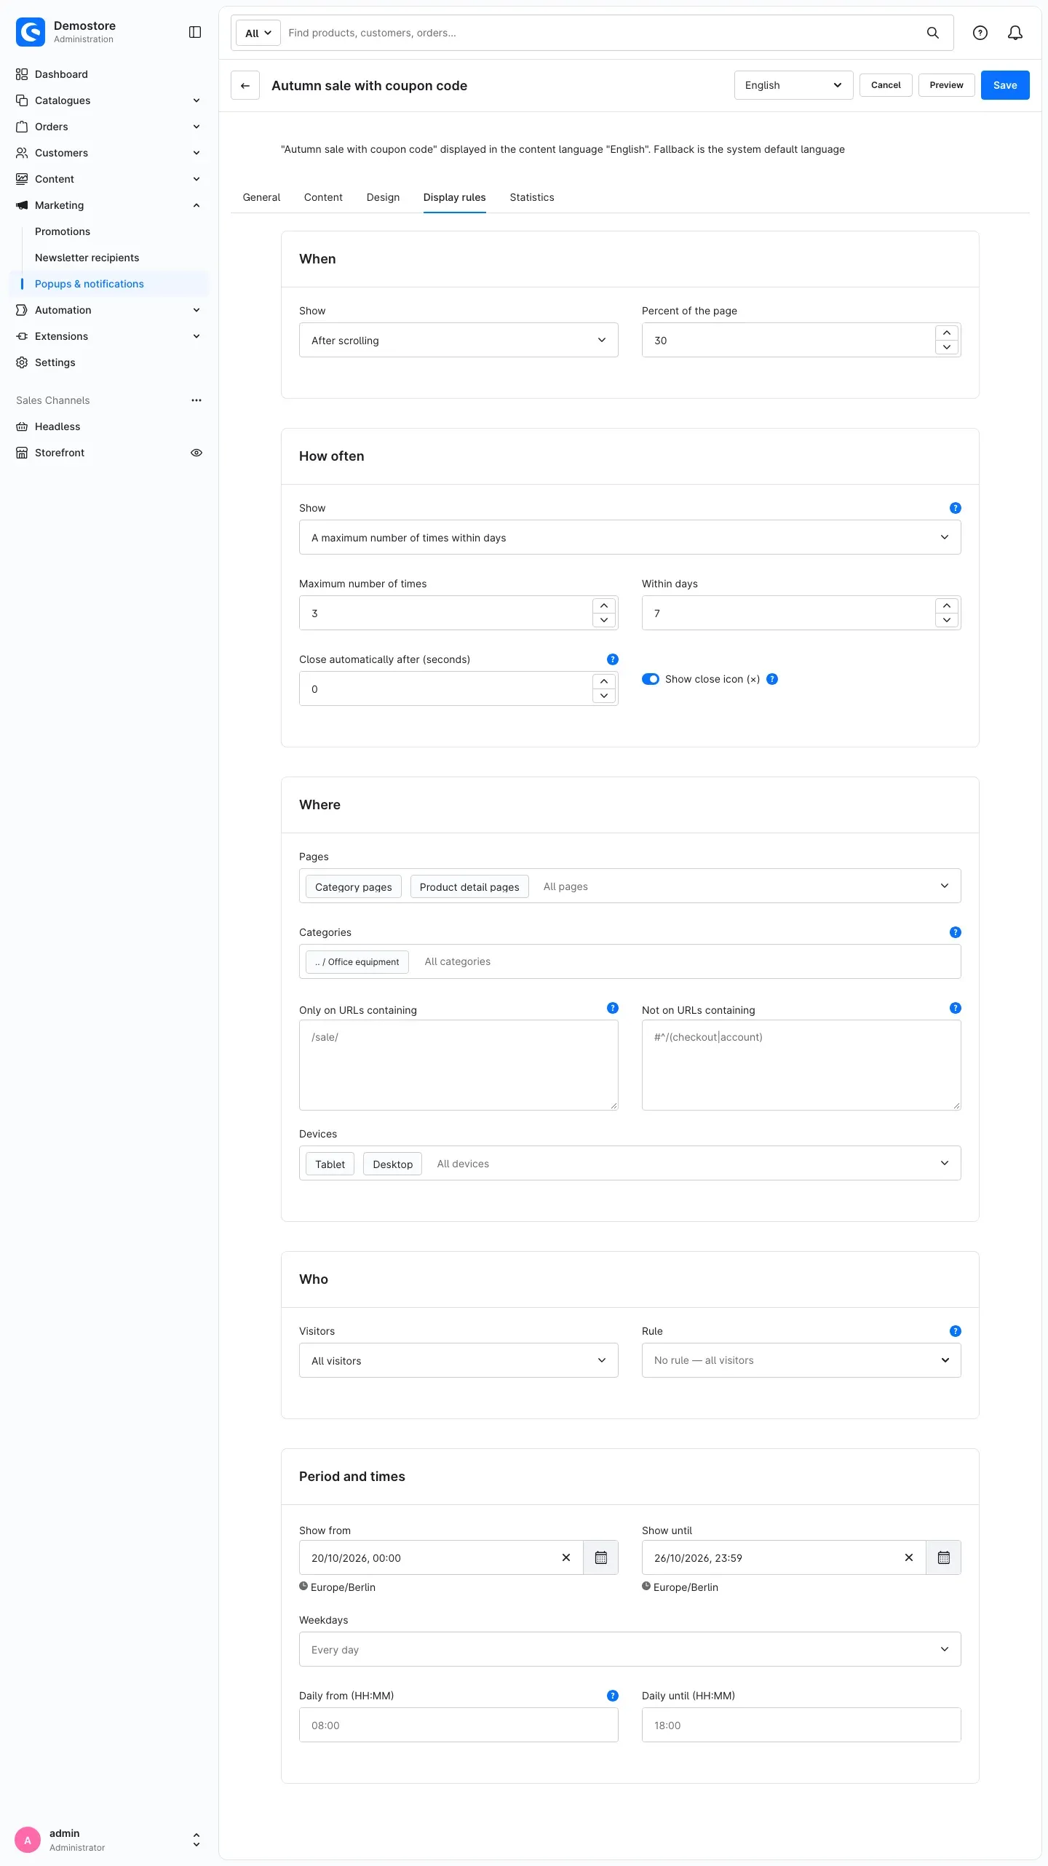The height and width of the screenshot is (1866, 1048).
Task: Toggle Storefront visibility eye icon
Action: pos(196,453)
